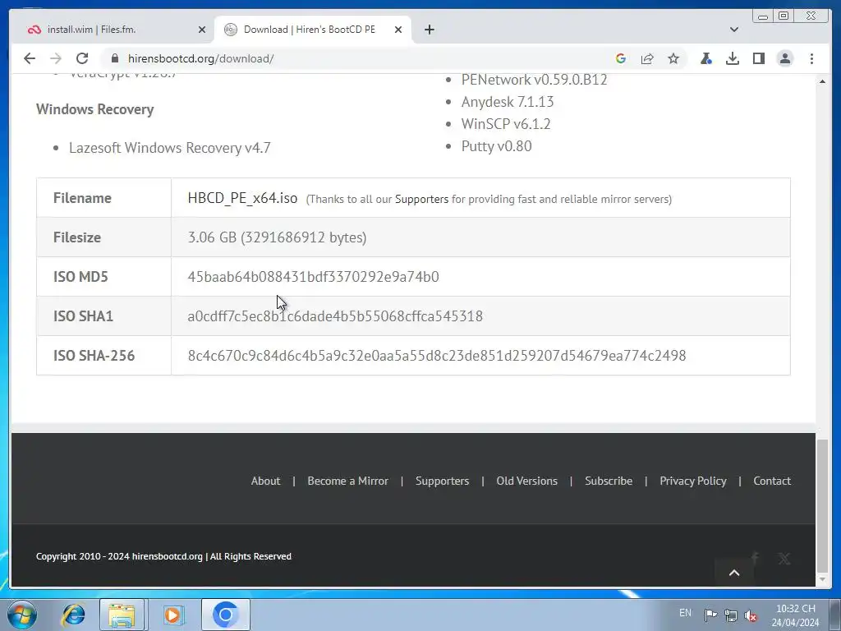Image resolution: width=841 pixels, height=631 pixels.
Task: Reload the current page
Action: (x=81, y=58)
